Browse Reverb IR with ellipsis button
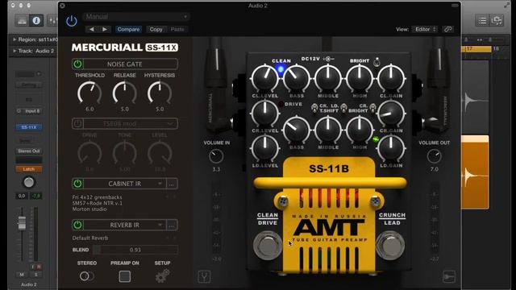This screenshot has width=516, height=290. click(x=172, y=226)
